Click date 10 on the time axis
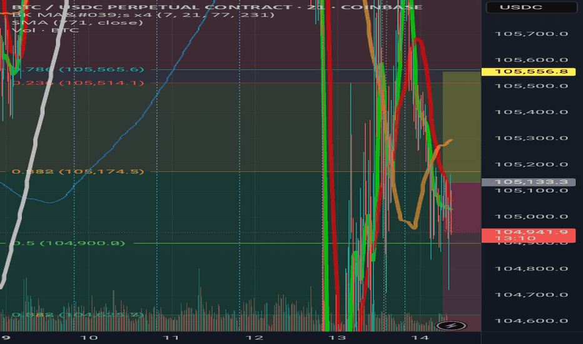583x344 pixels. pyautogui.click(x=89, y=338)
